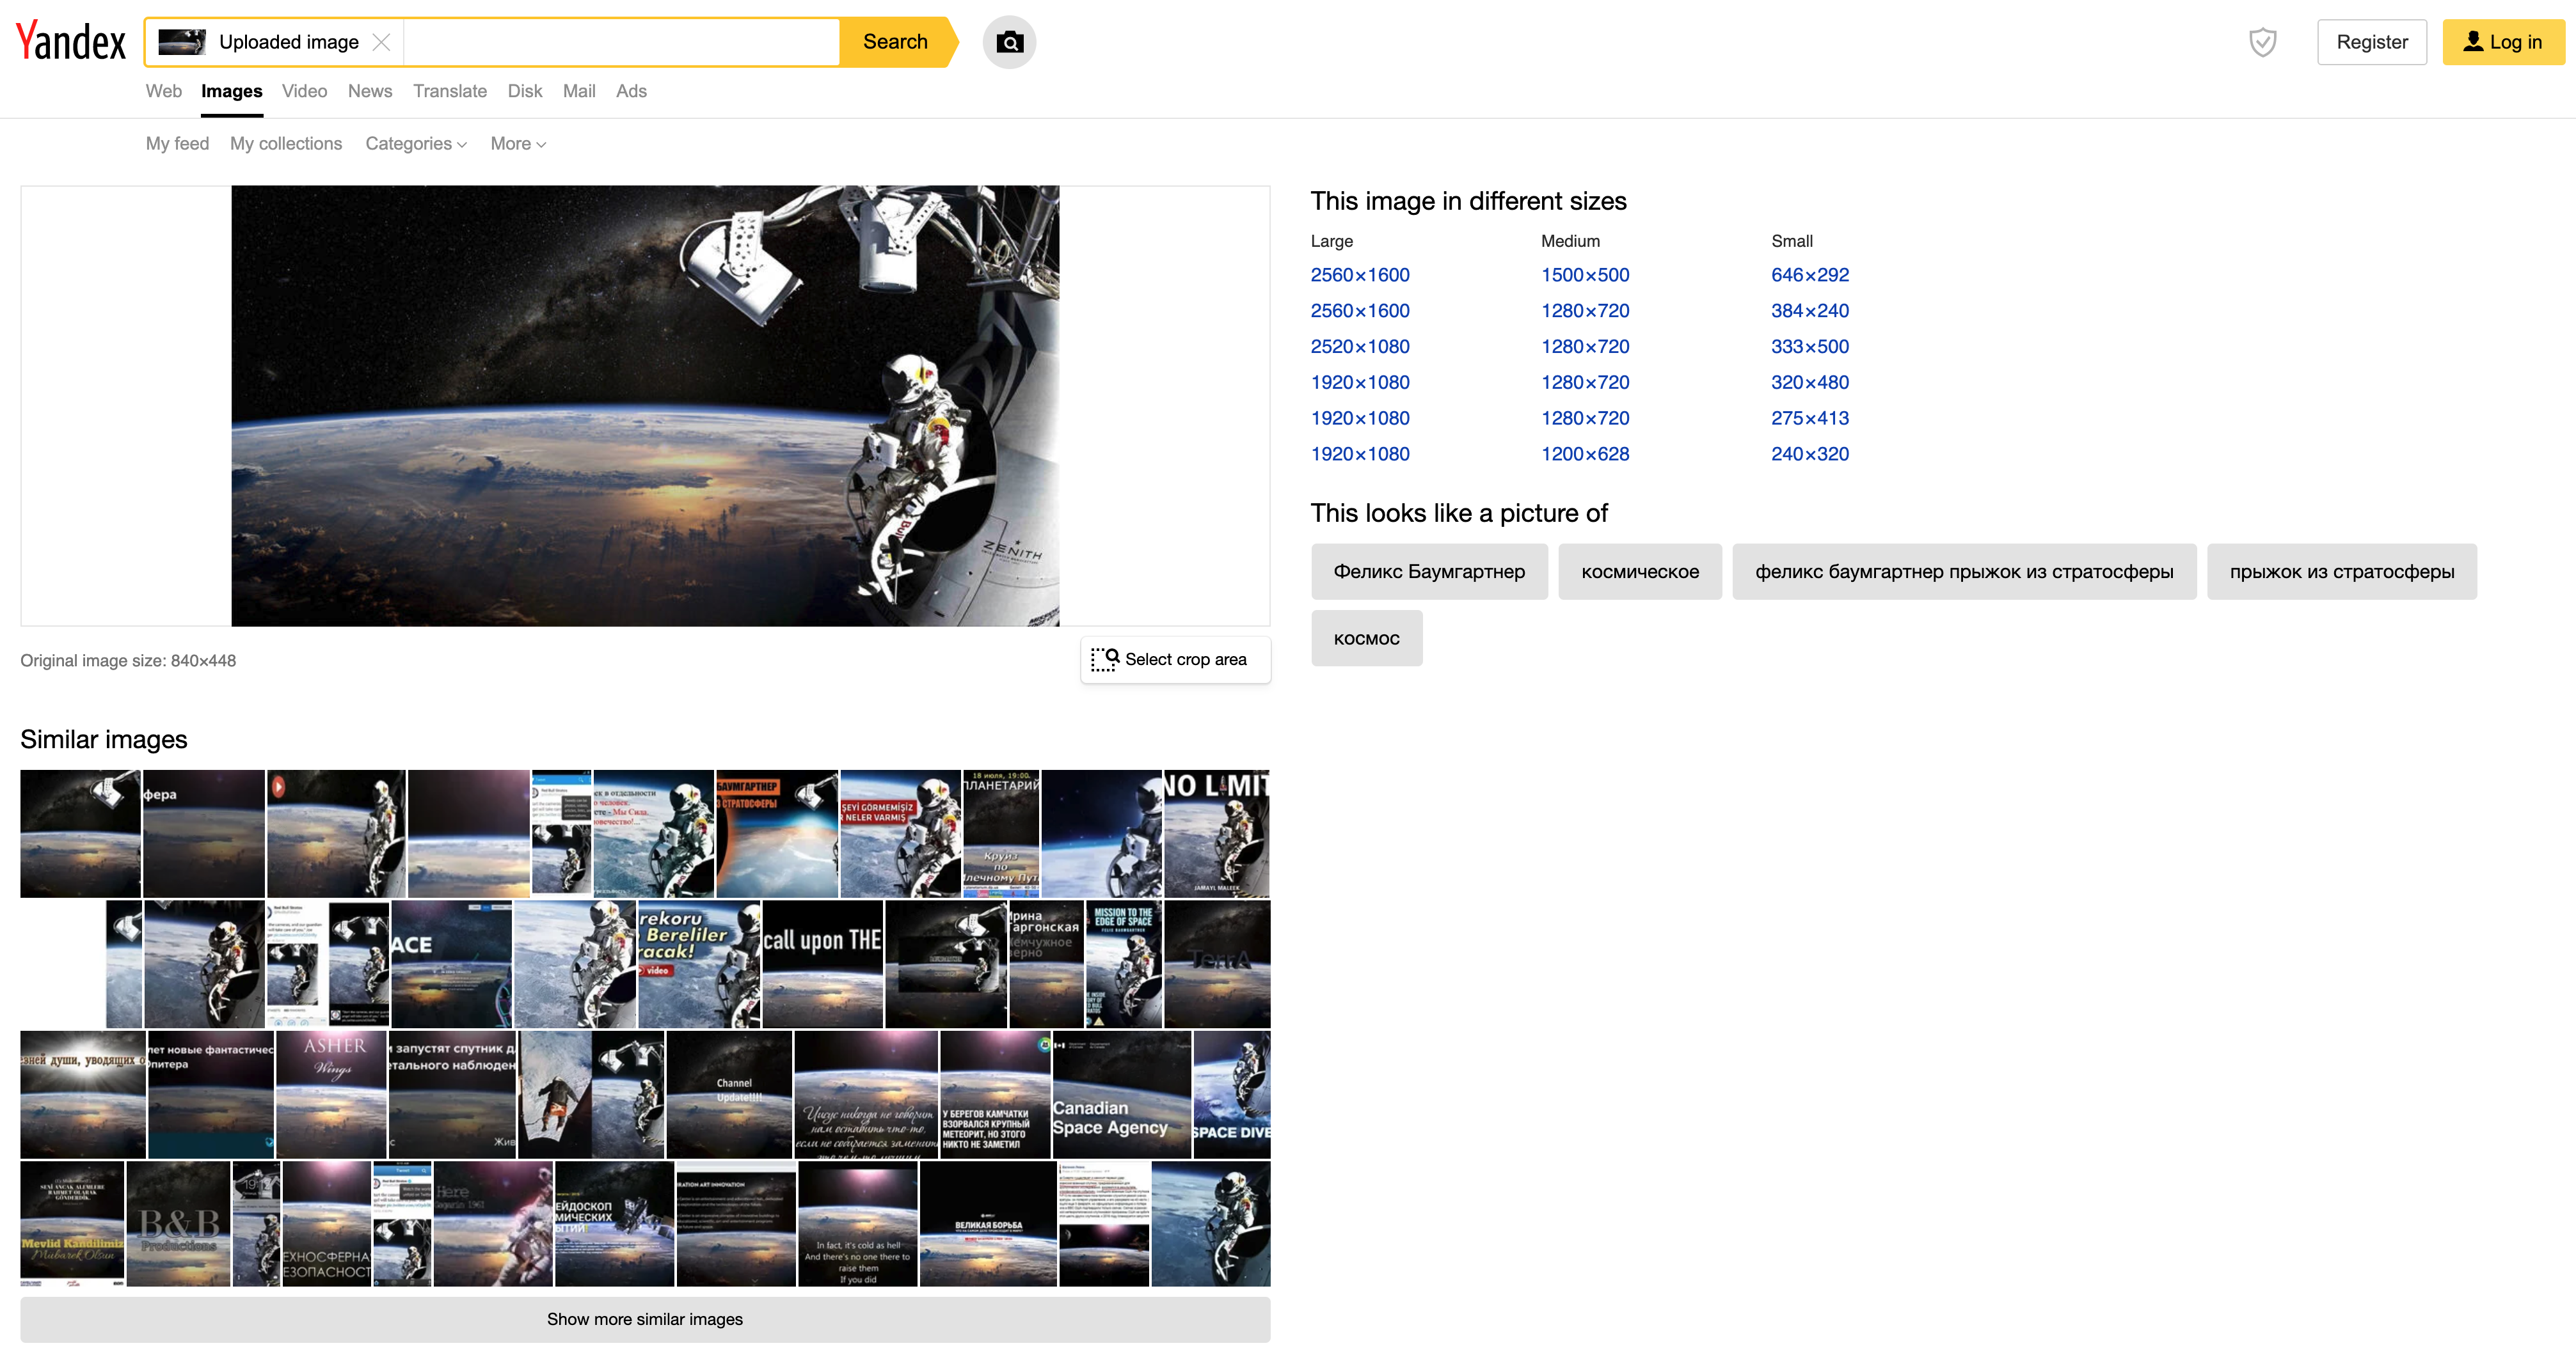Screen dimensions: 2576x1371
Task: Open 275×413 small size link
Action: pyautogui.click(x=1810, y=419)
